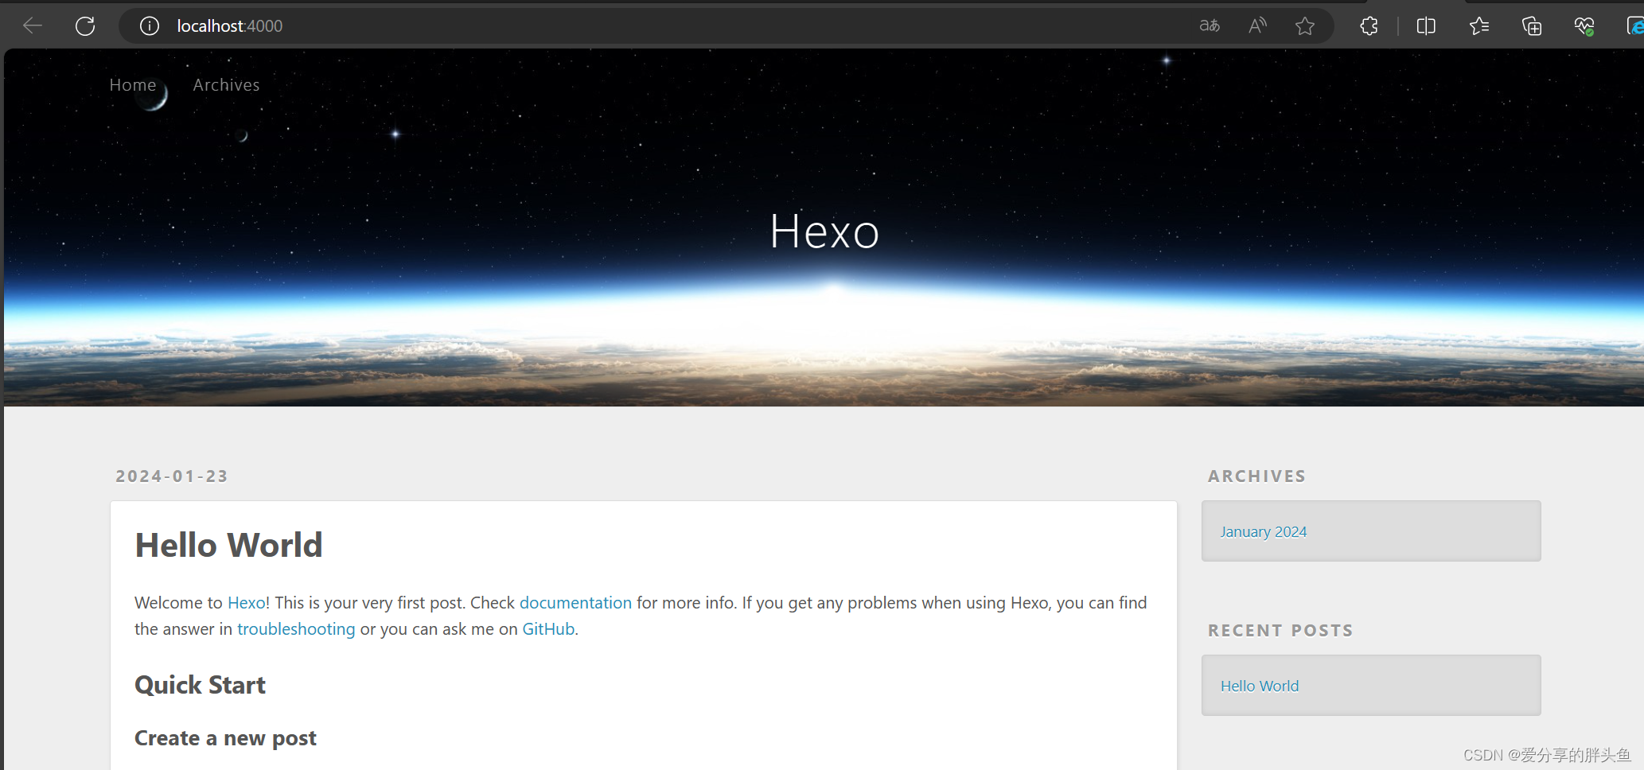View site information icon in address bar
The image size is (1644, 770).
149,26
